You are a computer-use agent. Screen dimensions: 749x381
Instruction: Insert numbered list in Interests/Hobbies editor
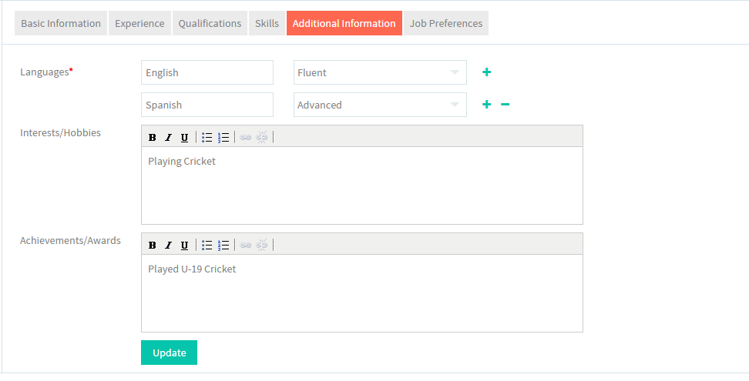pos(223,138)
